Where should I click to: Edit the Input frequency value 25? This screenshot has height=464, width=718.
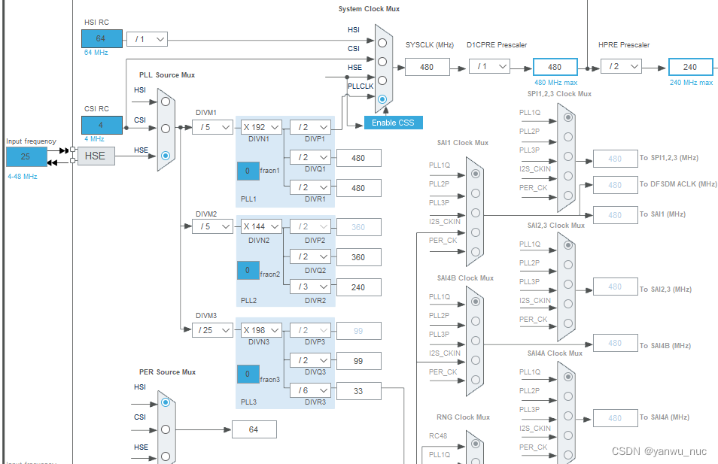tap(26, 157)
